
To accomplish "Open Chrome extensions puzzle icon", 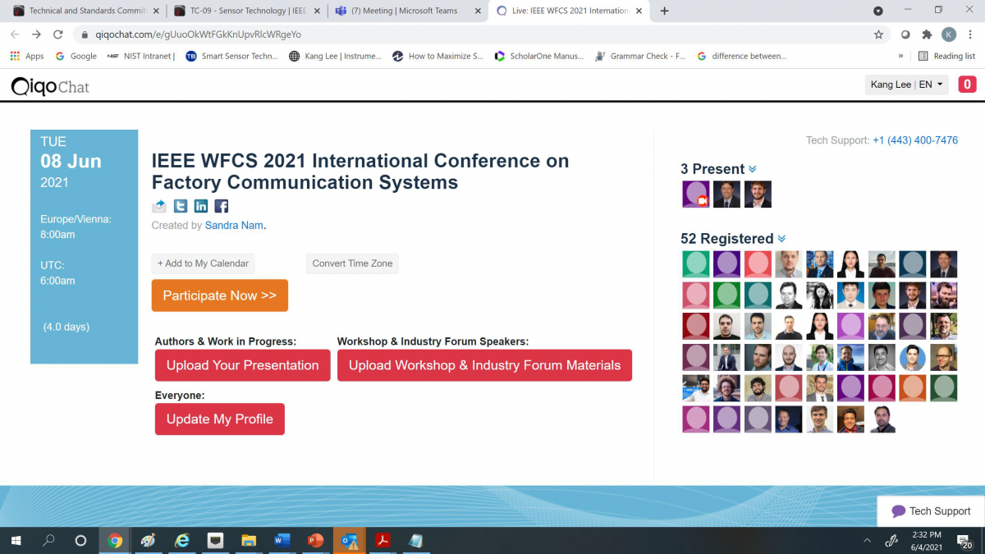I will point(927,34).
